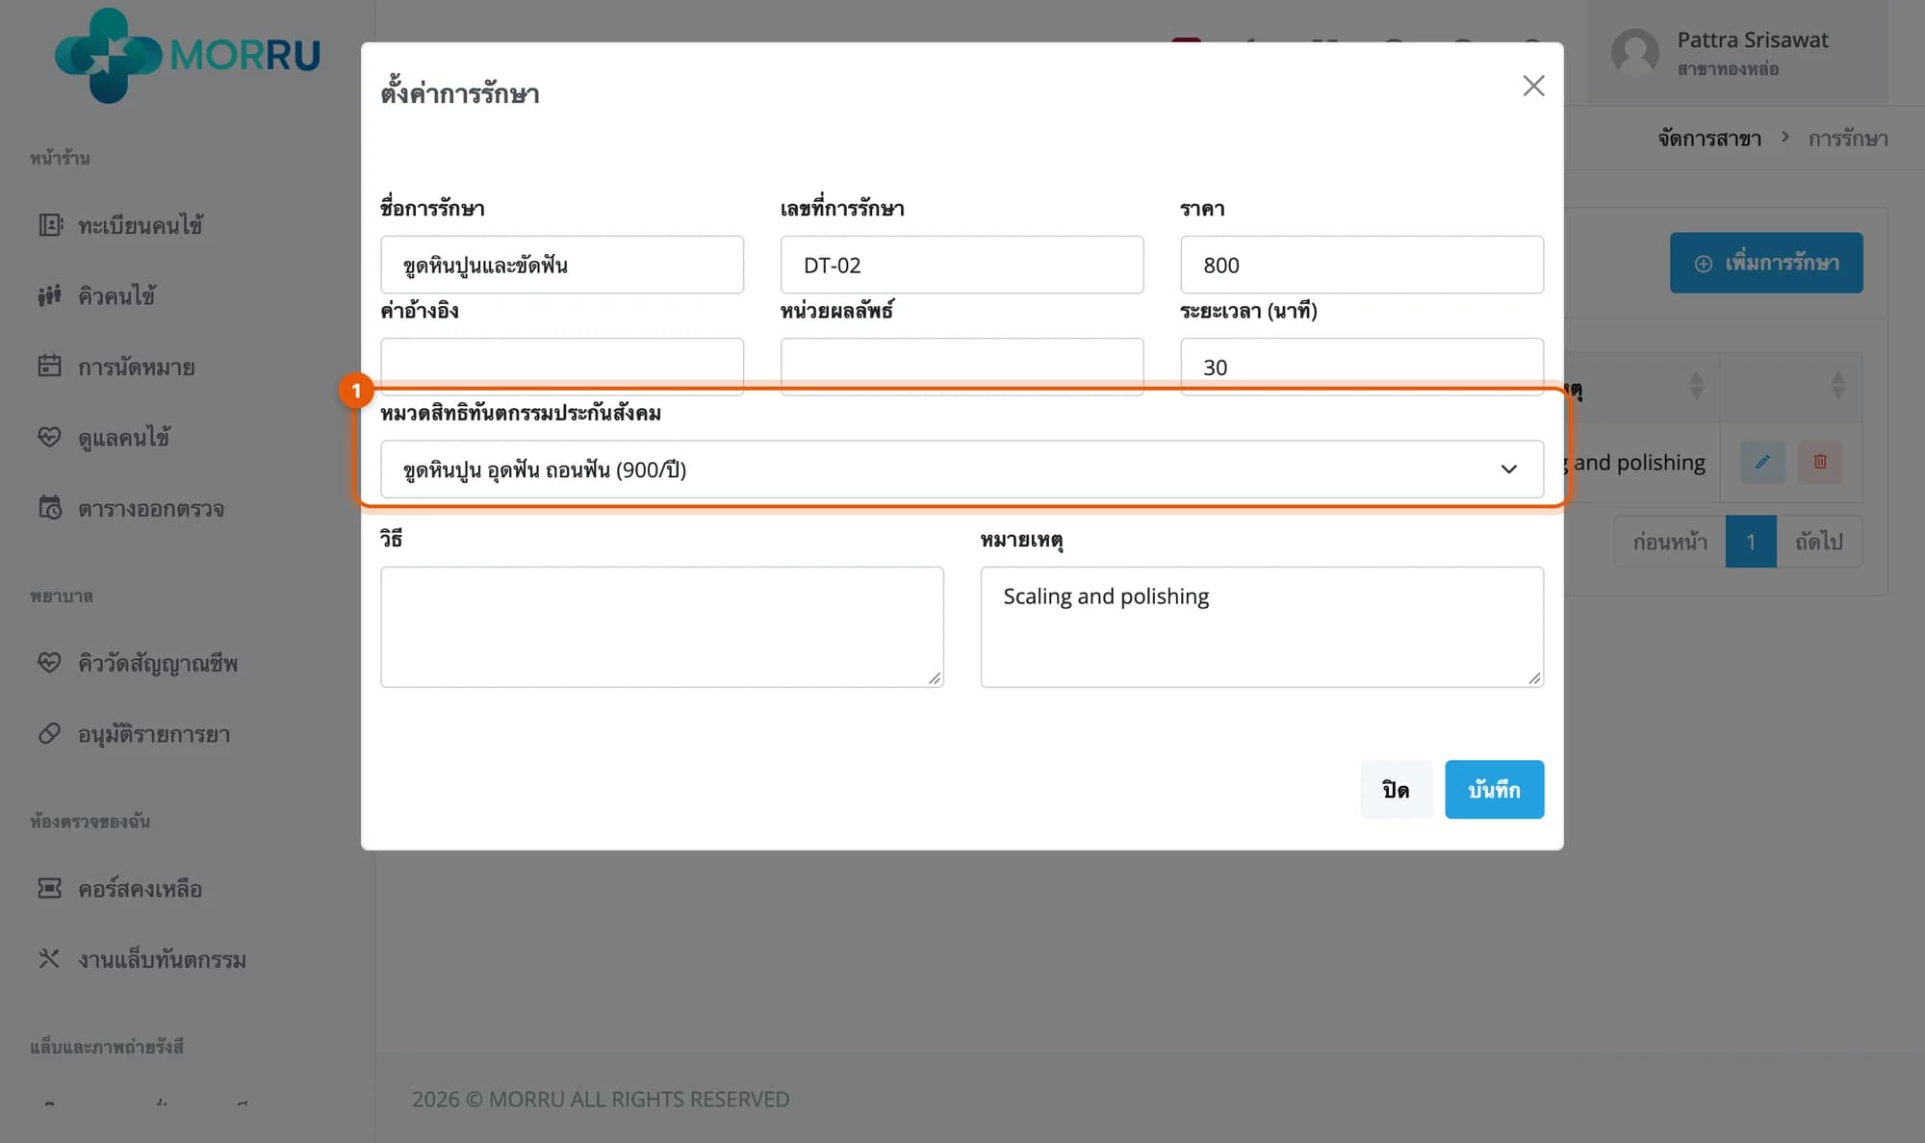Click the ตารางออกตรวจ calendar icon

pyautogui.click(x=49, y=507)
